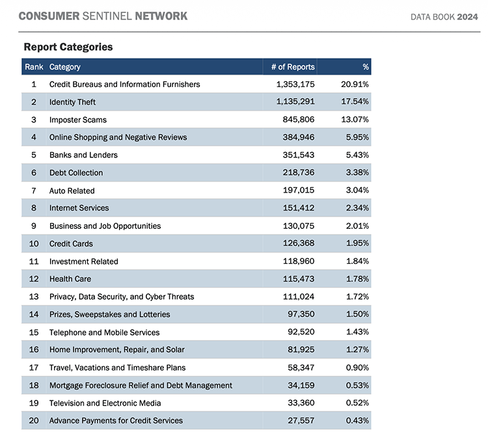The width and height of the screenshot is (488, 433).
Task: Select the # of Reports column header
Action: (292, 67)
